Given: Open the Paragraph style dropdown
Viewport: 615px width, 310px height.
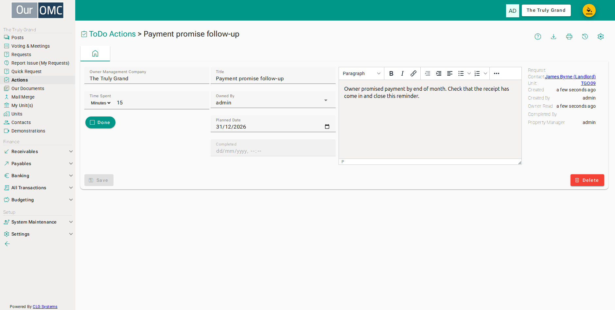Looking at the screenshot, I should [x=361, y=73].
